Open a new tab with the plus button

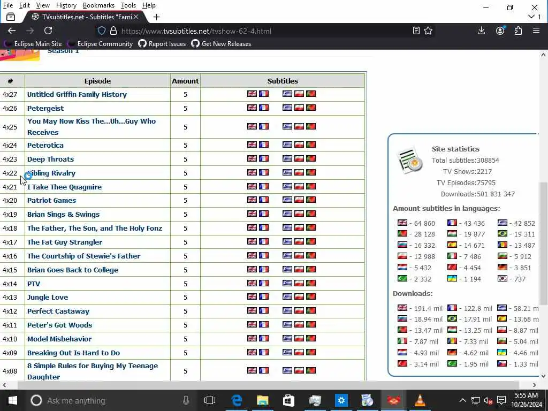point(157,17)
